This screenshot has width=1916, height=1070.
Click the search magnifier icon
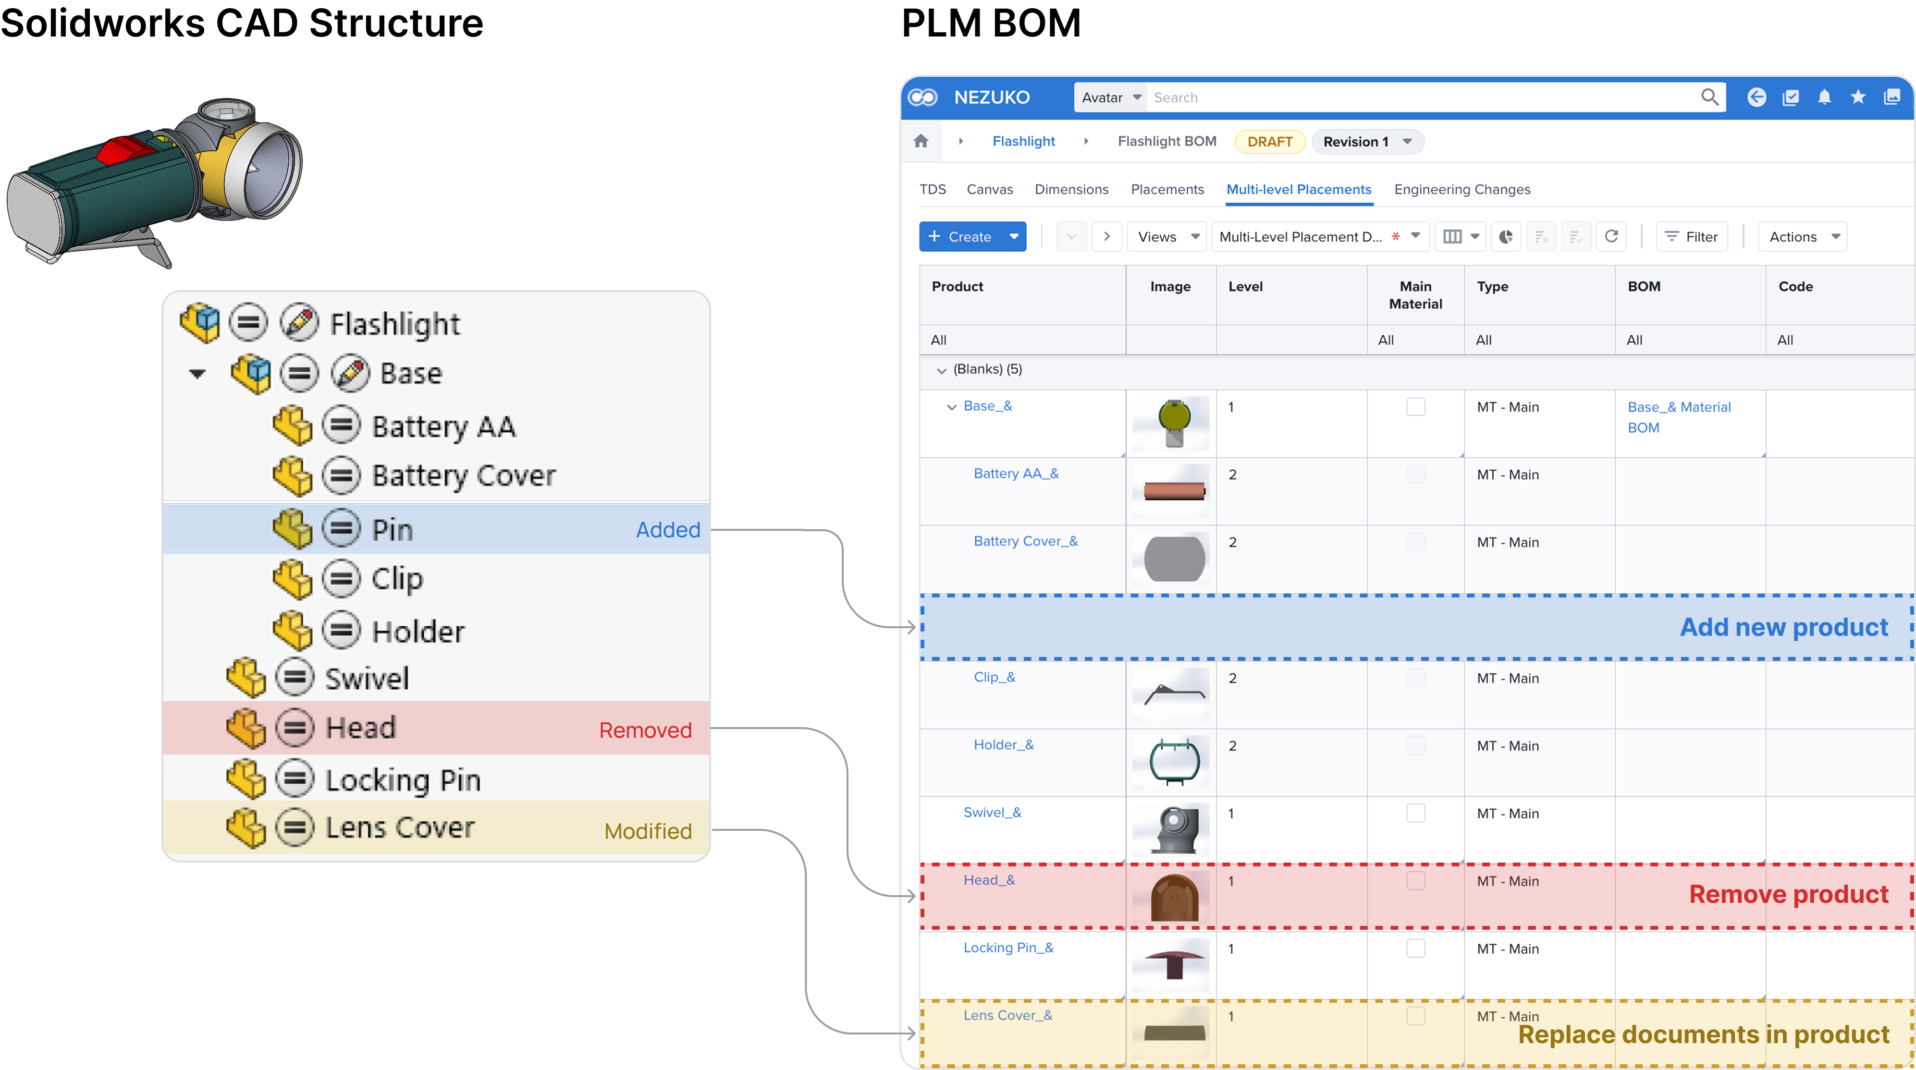(x=1709, y=97)
